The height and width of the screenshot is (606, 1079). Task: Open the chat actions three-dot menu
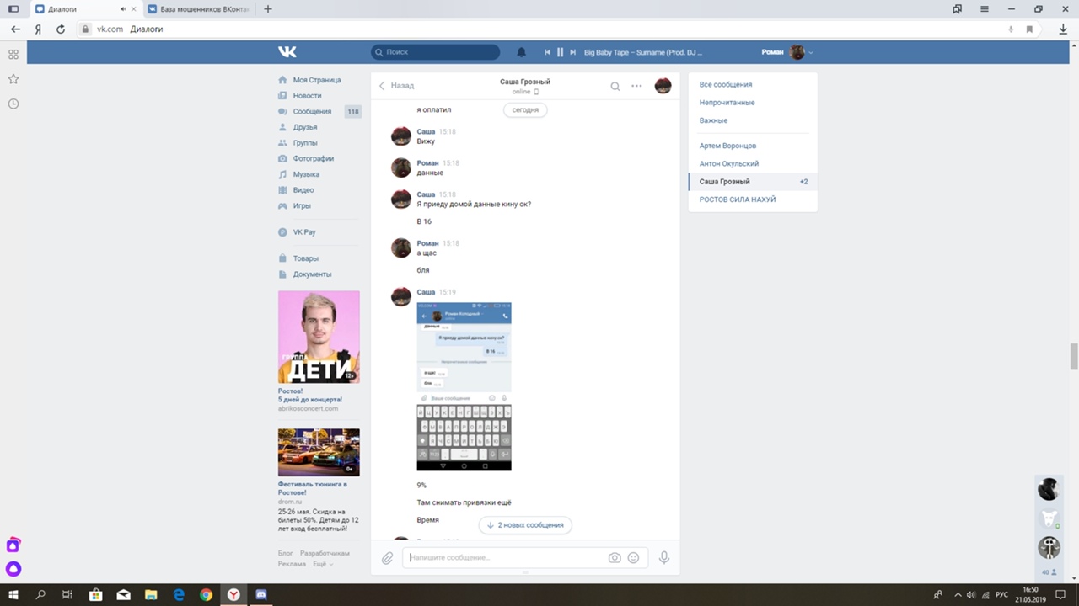(636, 86)
